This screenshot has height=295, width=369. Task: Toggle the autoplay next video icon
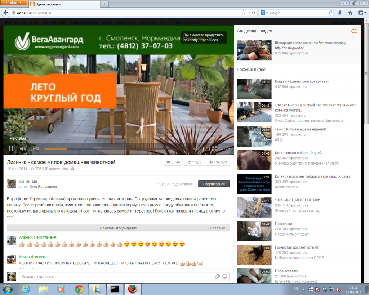tap(354, 31)
